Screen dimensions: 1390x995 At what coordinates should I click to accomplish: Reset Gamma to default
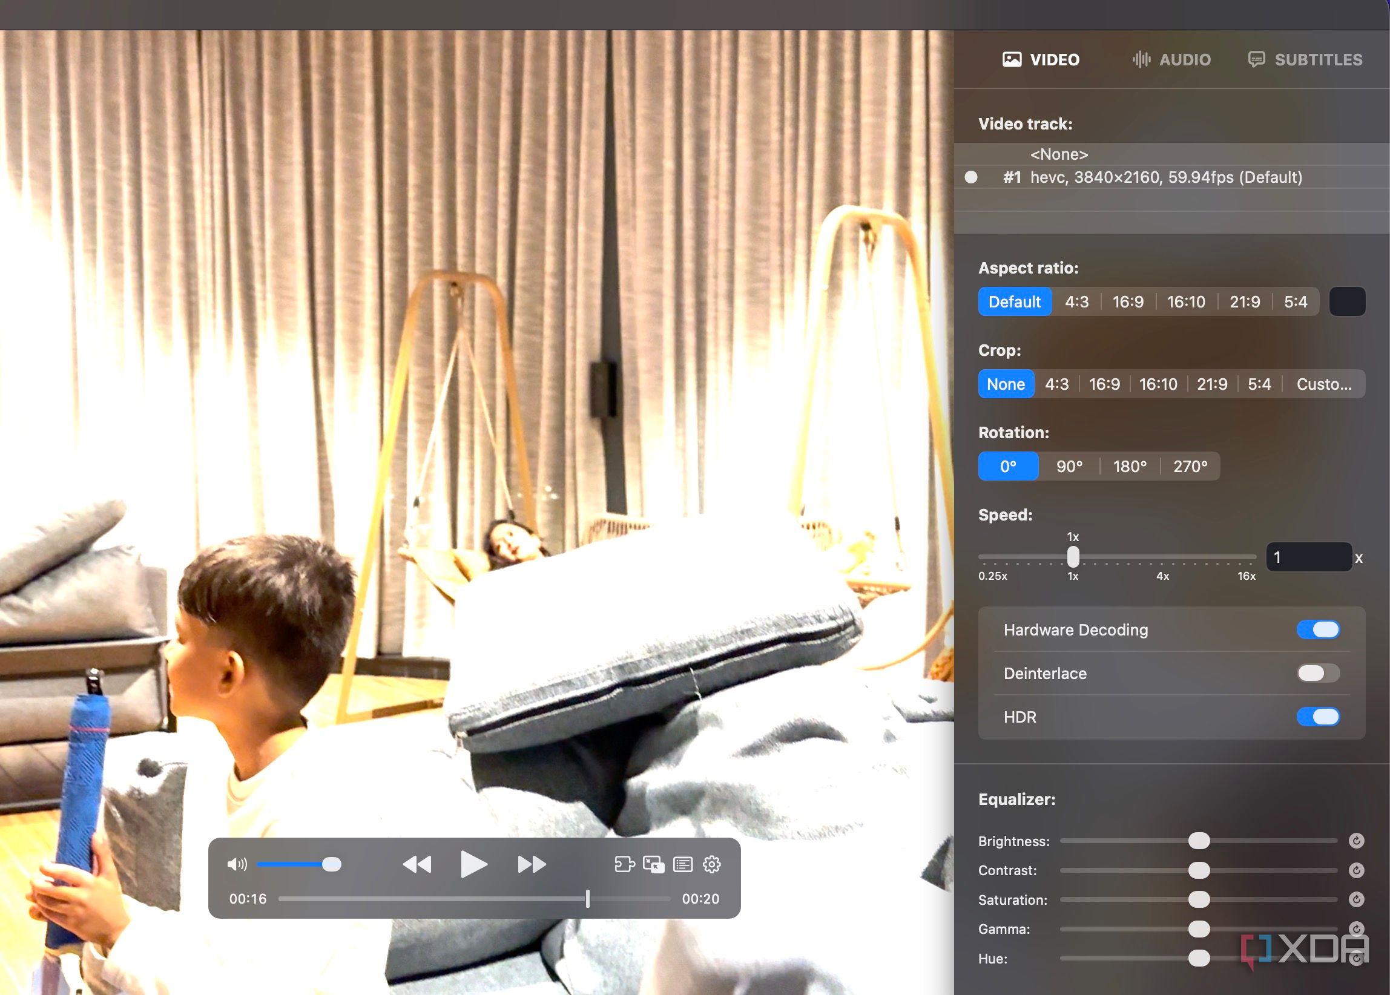pyautogui.click(x=1356, y=928)
